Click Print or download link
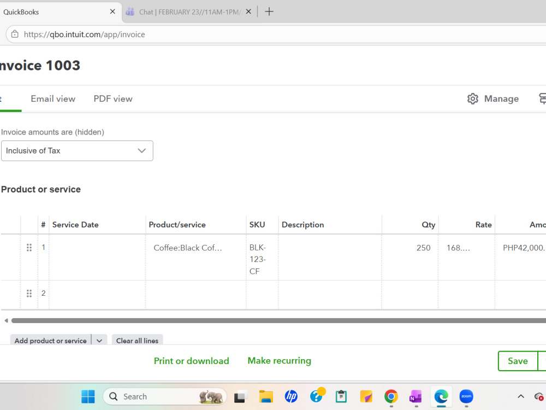This screenshot has width=546, height=410. (192, 361)
